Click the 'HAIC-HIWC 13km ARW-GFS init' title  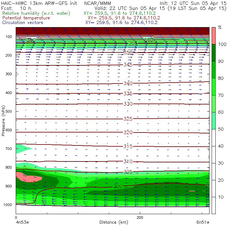tap(39, 3)
